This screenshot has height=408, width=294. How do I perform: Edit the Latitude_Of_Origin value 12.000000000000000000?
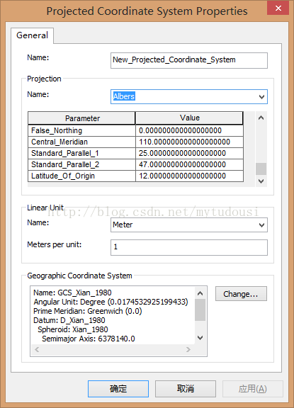(x=189, y=176)
